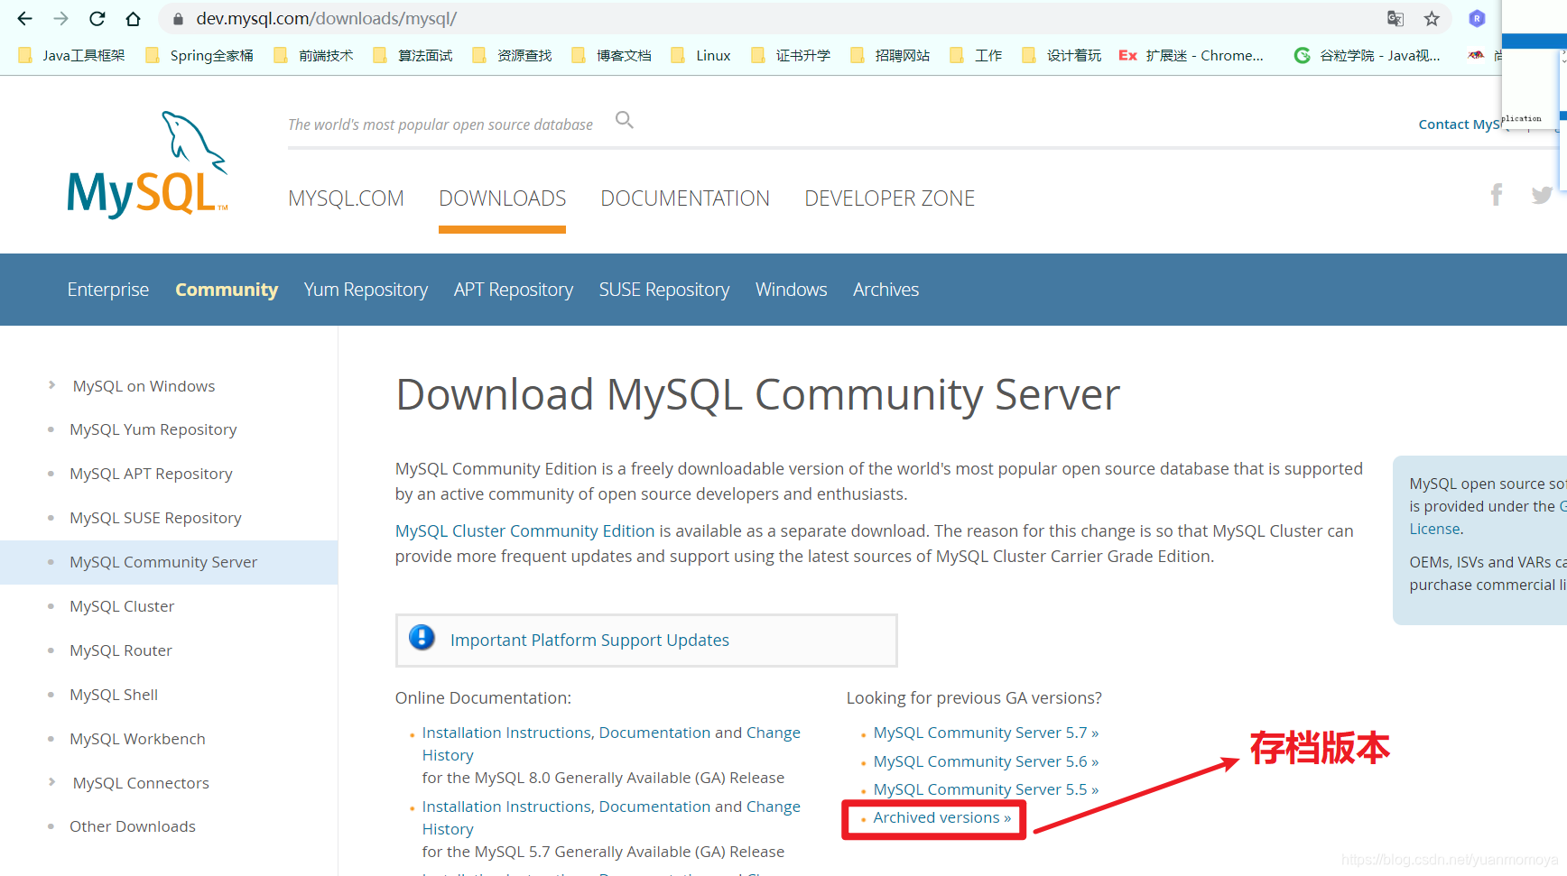This screenshot has width=1567, height=876.
Task: Click the MySQL dolphin logo
Action: pyautogui.click(x=148, y=164)
